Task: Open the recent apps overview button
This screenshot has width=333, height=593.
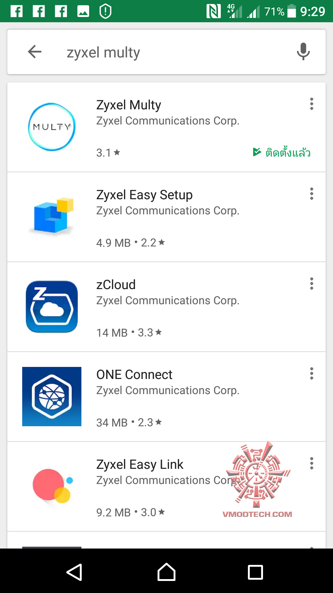Action: point(255,572)
